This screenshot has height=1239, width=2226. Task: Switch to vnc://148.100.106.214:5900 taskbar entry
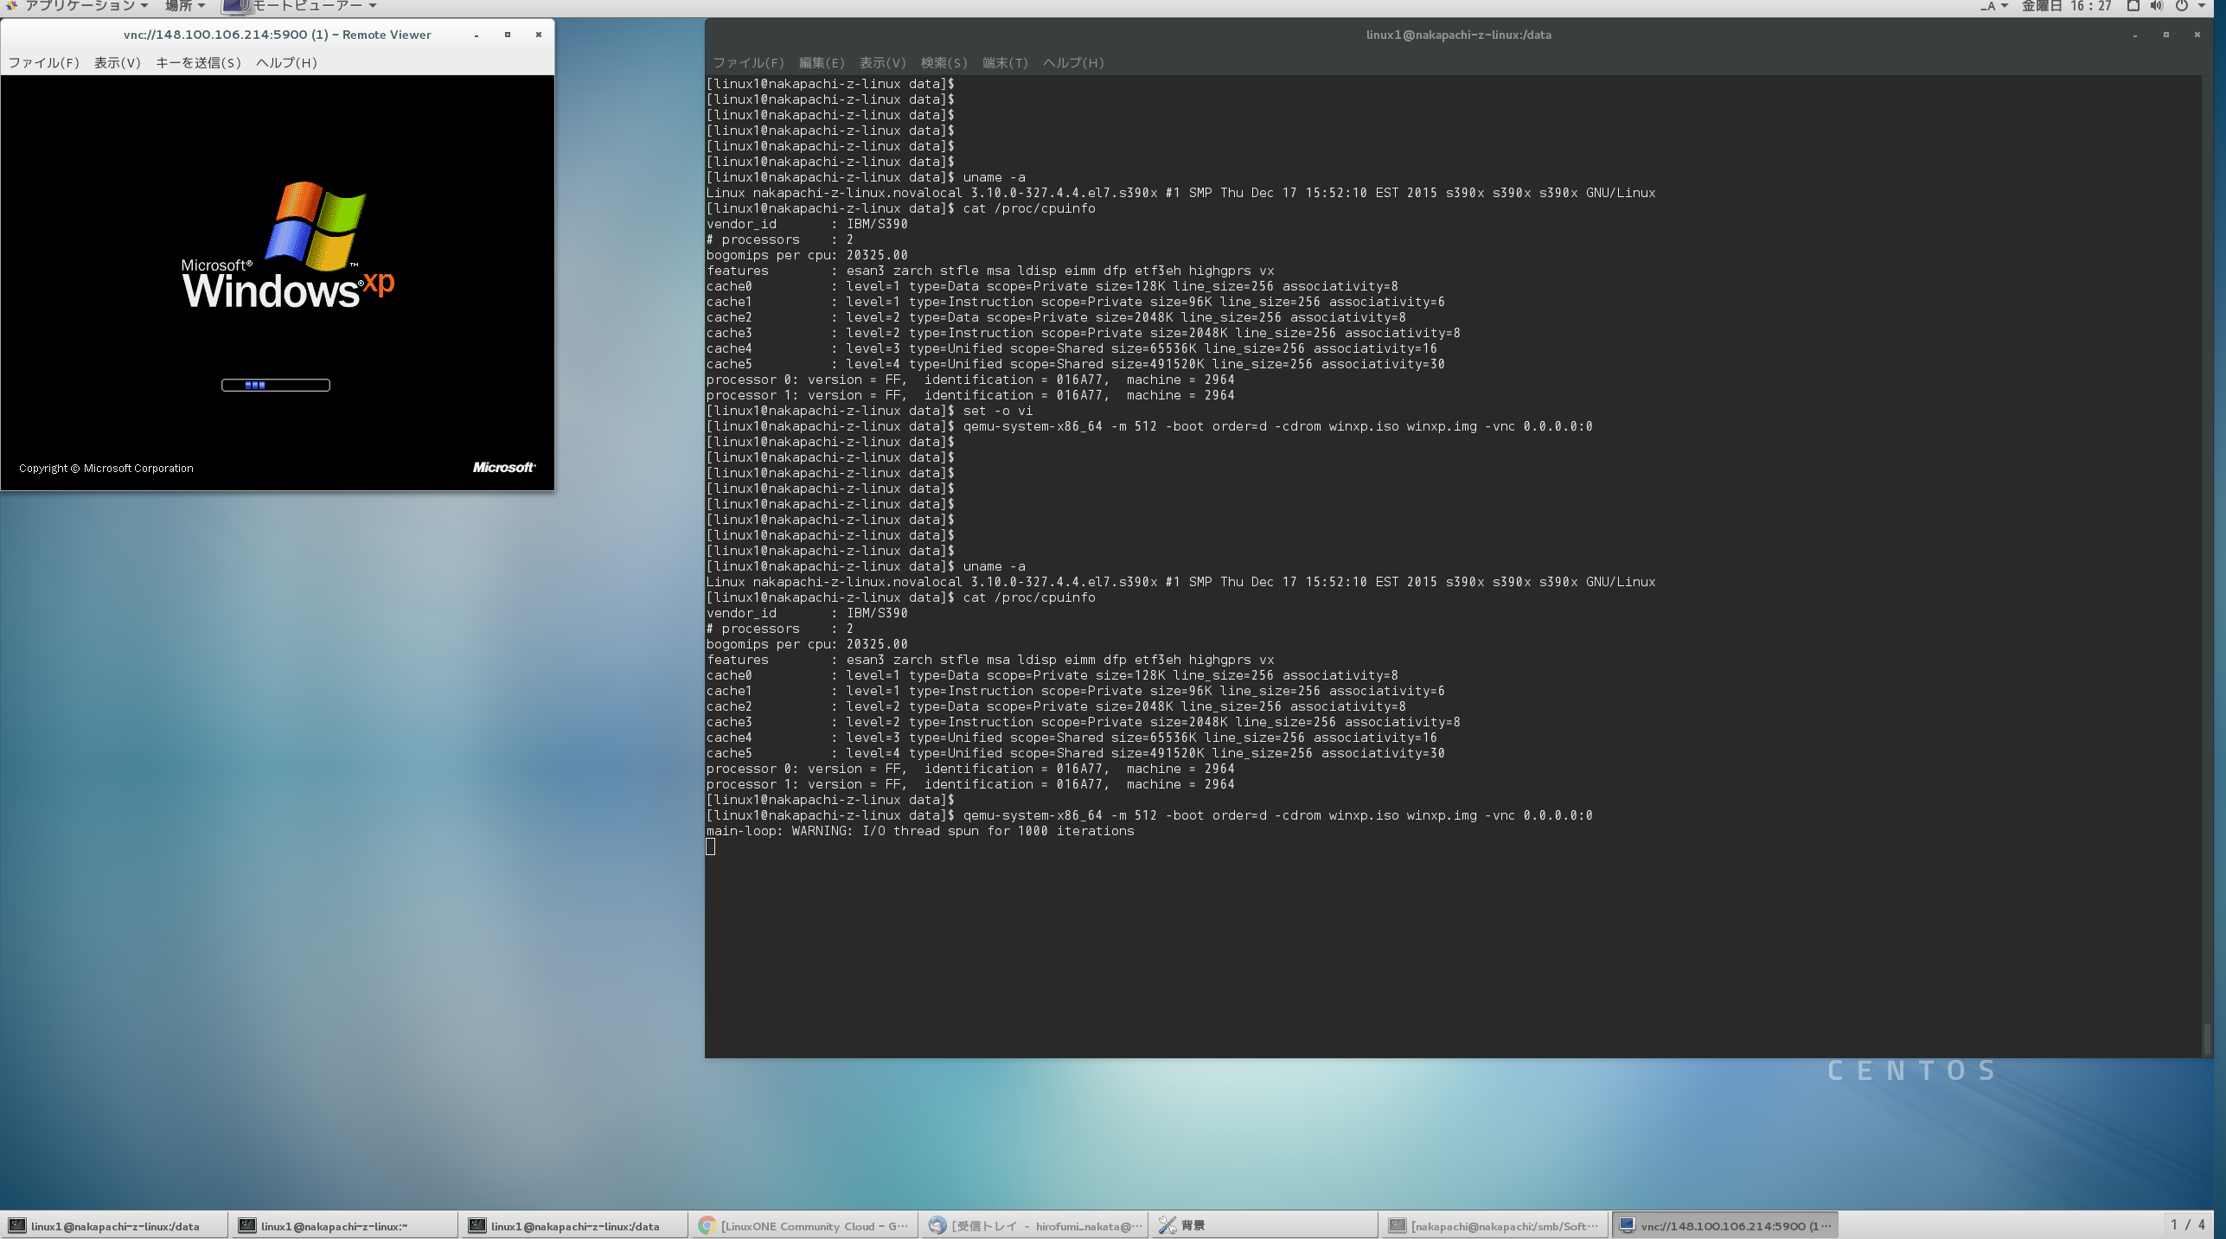tap(1724, 1225)
